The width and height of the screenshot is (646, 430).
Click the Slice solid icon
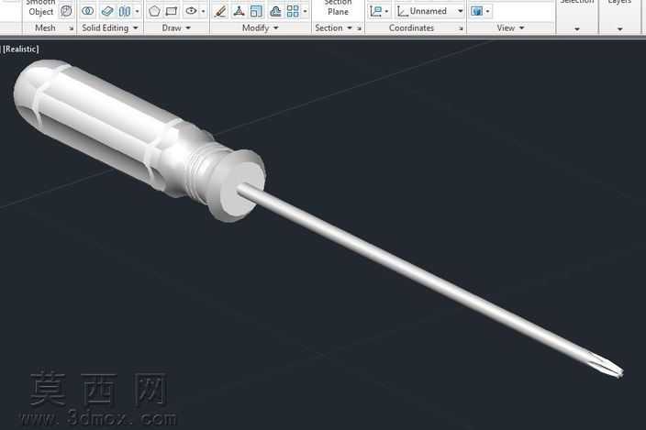[x=107, y=11]
